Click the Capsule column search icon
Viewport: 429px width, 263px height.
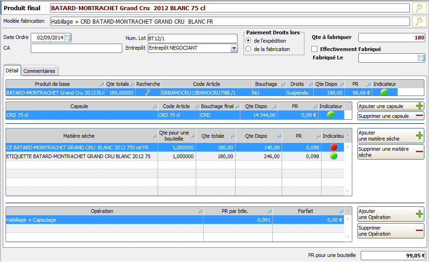pyautogui.click(x=155, y=107)
